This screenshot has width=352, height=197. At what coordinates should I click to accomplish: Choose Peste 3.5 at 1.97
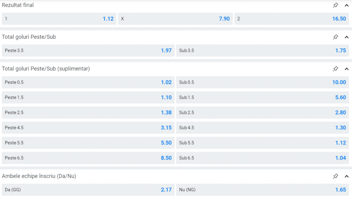tap(88, 50)
